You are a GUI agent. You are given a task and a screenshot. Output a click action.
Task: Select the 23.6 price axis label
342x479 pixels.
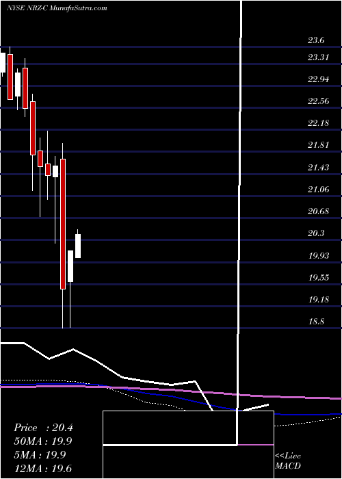click(x=316, y=40)
